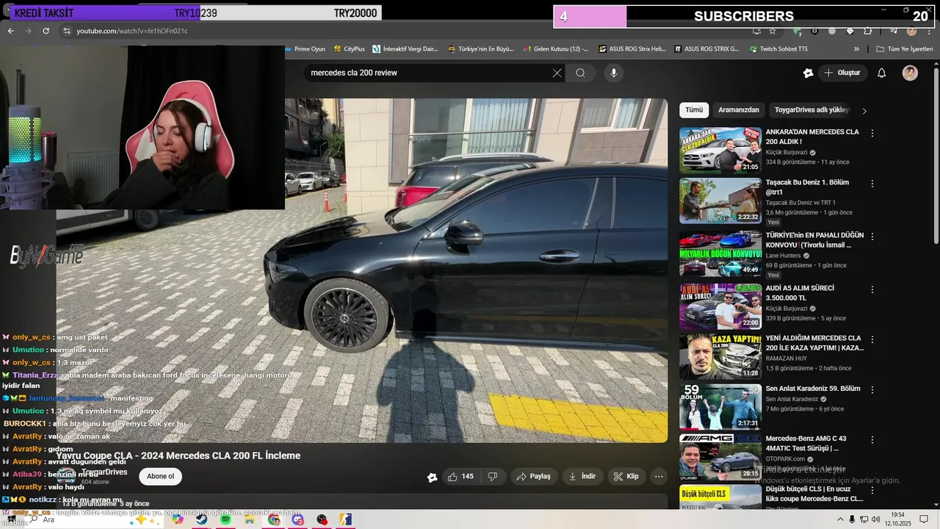This screenshot has width=940, height=529.
Task: Open volume control in system tray
Action: tap(875, 519)
